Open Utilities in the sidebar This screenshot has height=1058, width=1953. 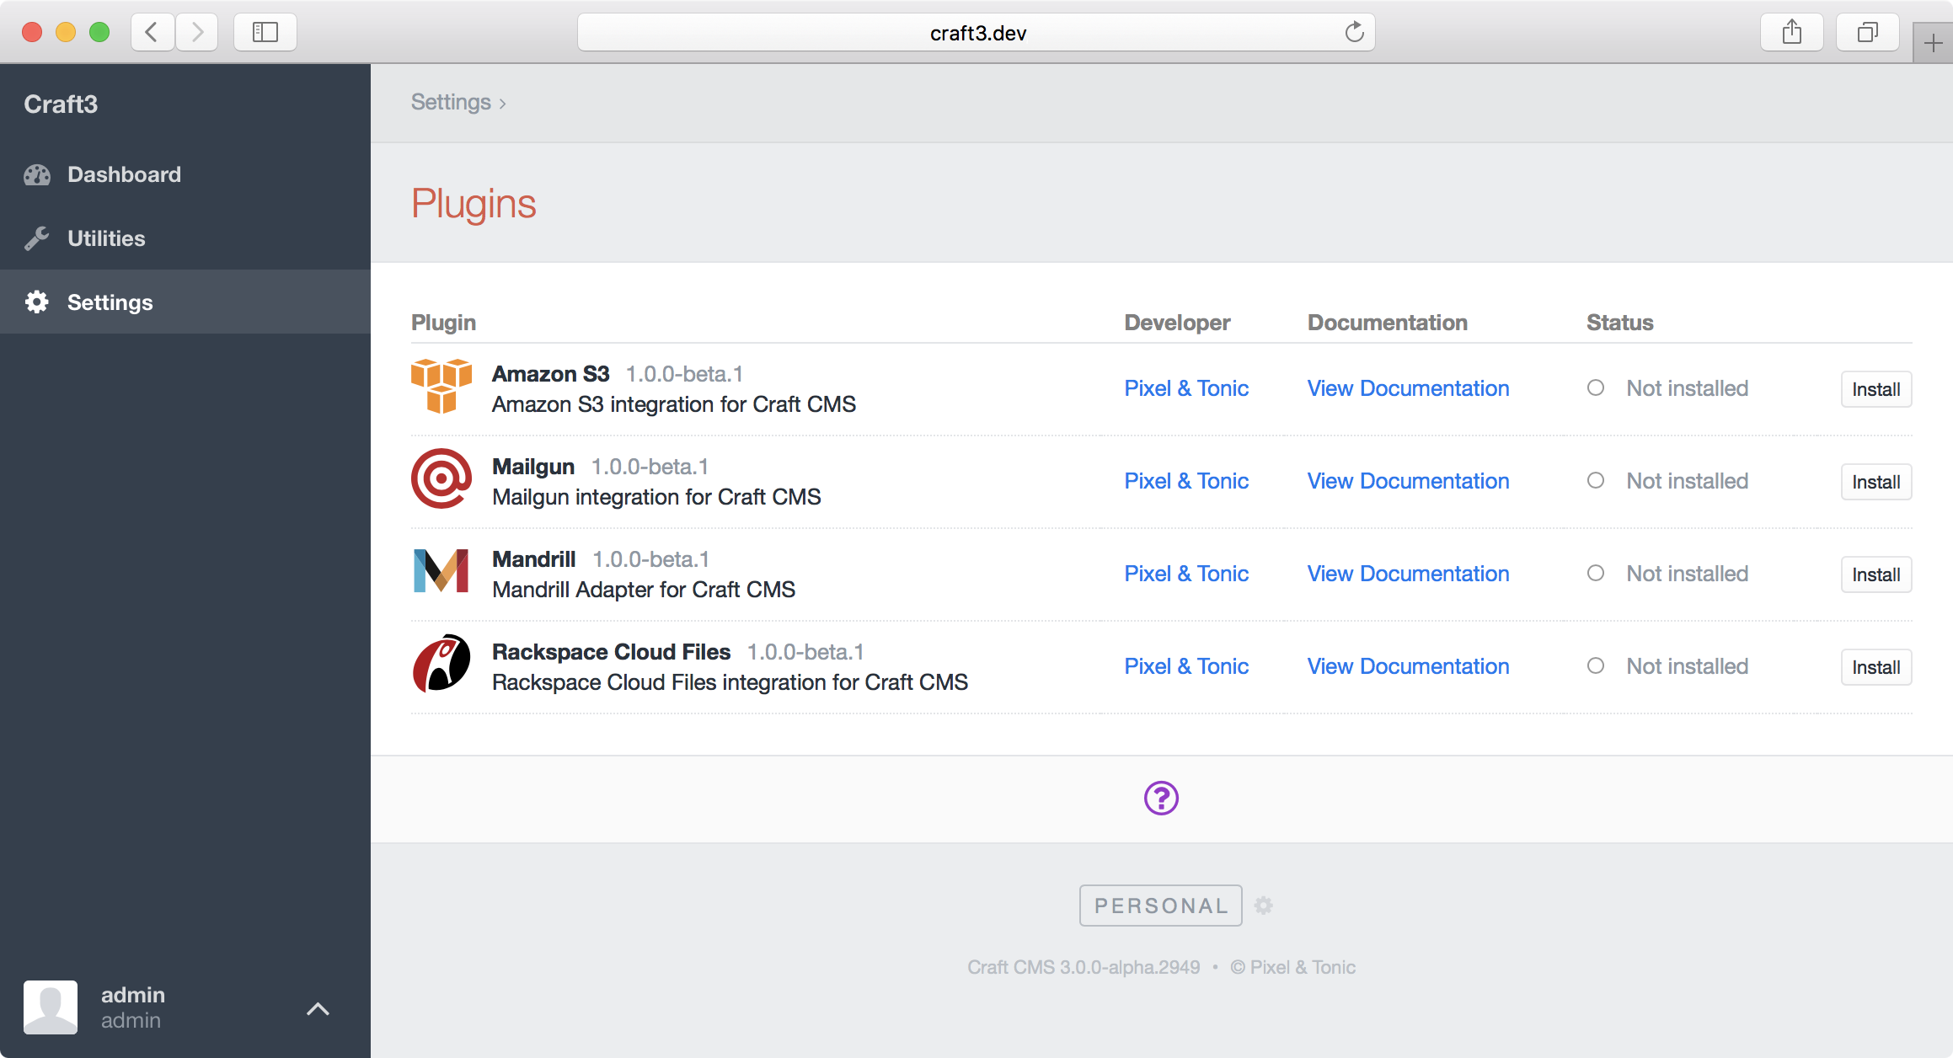(185, 238)
